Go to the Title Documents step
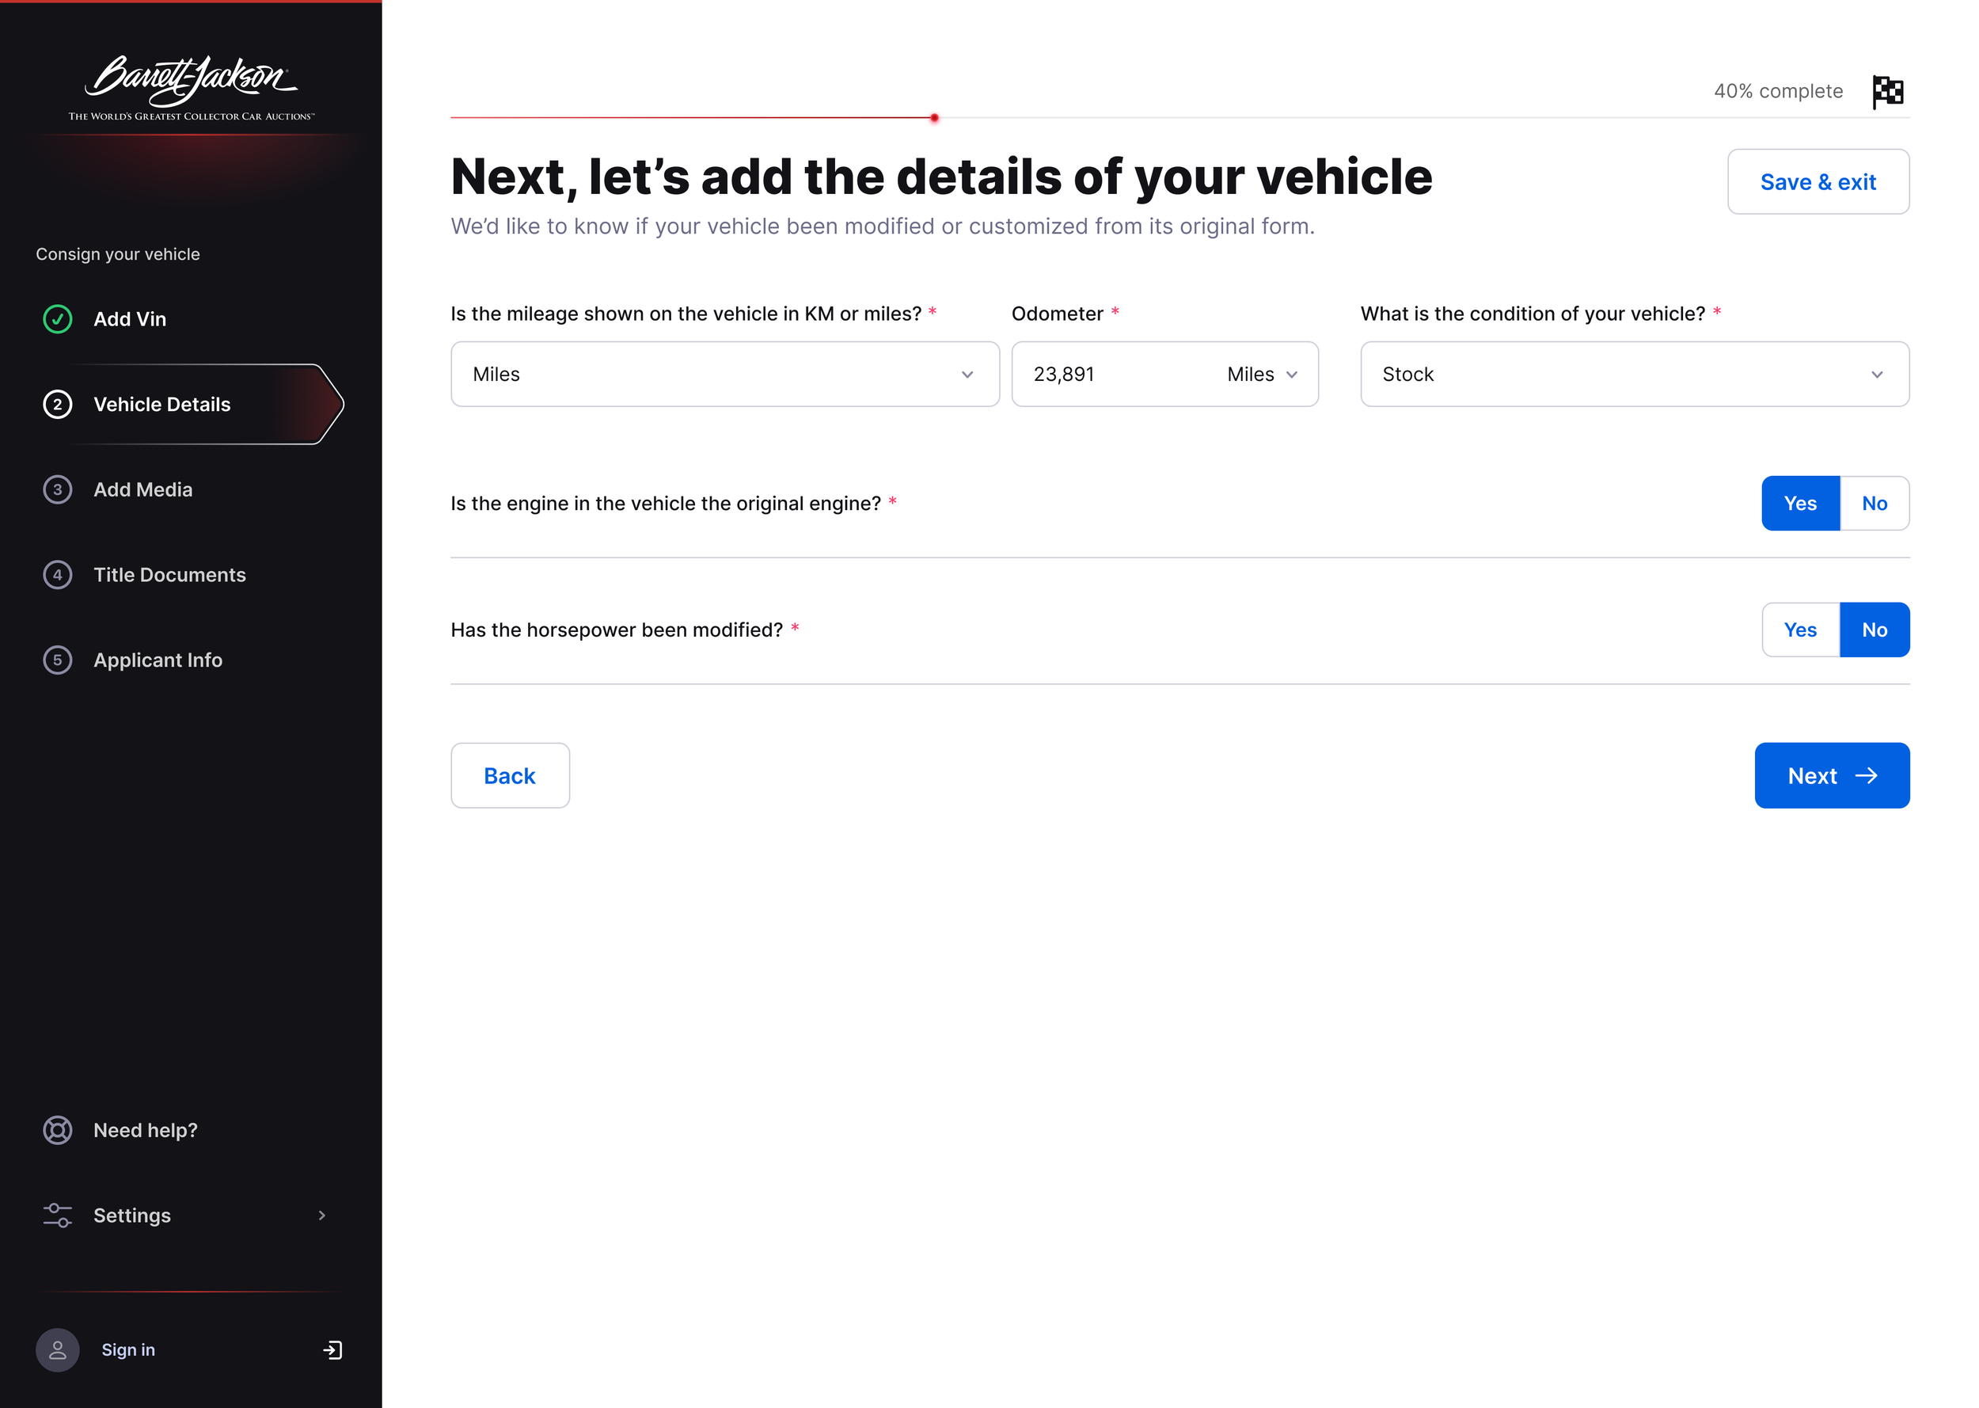The width and height of the screenshot is (1979, 1408). (170, 574)
